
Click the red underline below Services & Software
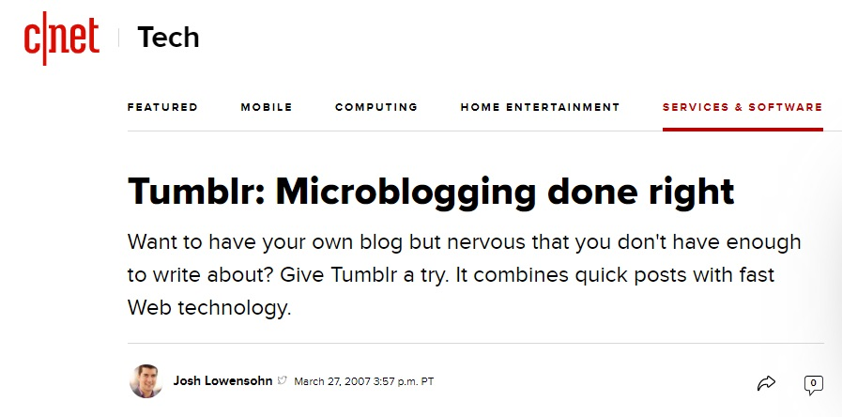pos(742,130)
